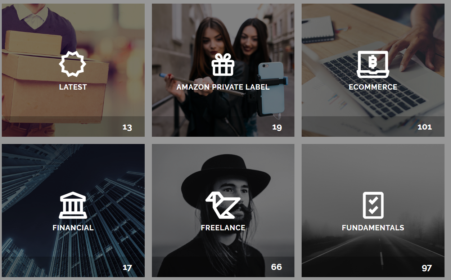Viewport: 451px width, 280px height.
Task: Click the gift box icon for Amazon Private Label
Action: click(223, 64)
